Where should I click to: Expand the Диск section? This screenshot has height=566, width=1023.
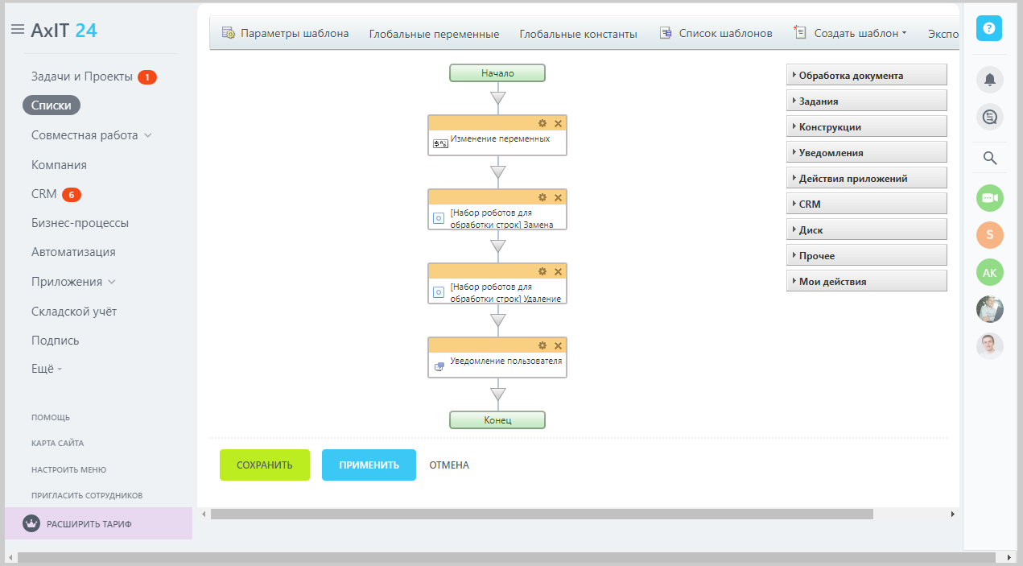(866, 229)
